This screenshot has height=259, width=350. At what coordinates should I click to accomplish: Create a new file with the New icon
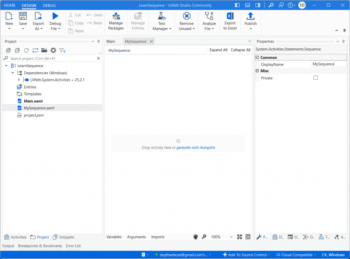pyautogui.click(x=9, y=16)
